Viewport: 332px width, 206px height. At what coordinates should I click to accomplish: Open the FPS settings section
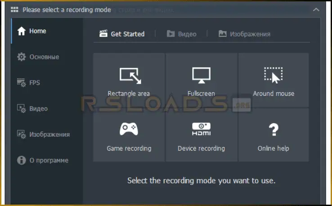(47, 83)
